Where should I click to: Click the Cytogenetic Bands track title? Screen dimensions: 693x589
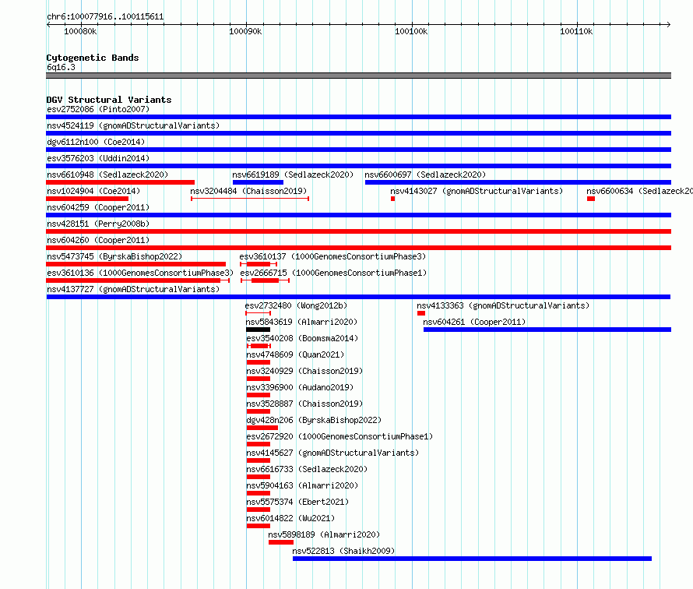(93, 58)
